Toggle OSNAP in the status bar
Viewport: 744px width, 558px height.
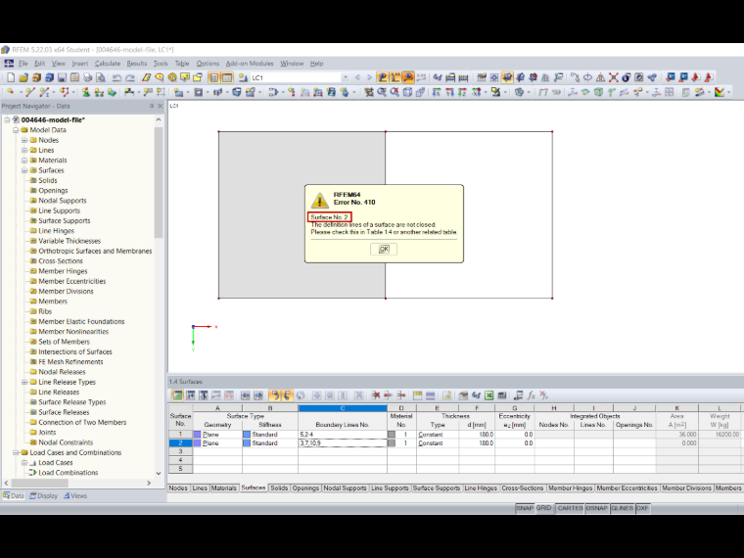tap(596, 508)
